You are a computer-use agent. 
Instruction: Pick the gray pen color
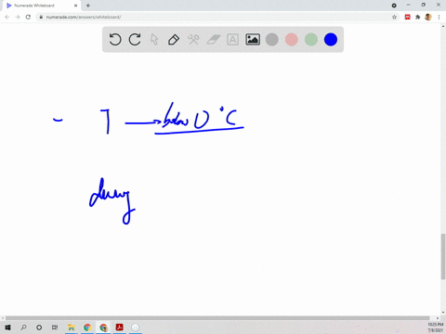click(x=272, y=40)
